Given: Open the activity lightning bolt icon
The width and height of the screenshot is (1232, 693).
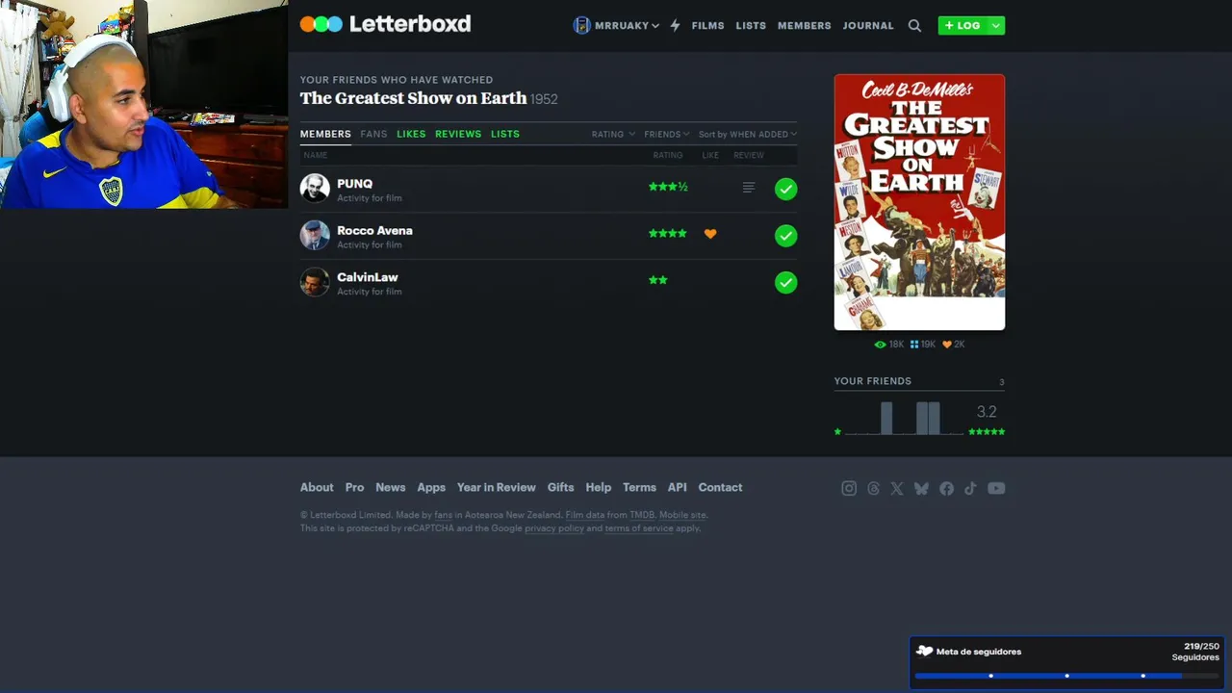Looking at the screenshot, I should (x=675, y=26).
